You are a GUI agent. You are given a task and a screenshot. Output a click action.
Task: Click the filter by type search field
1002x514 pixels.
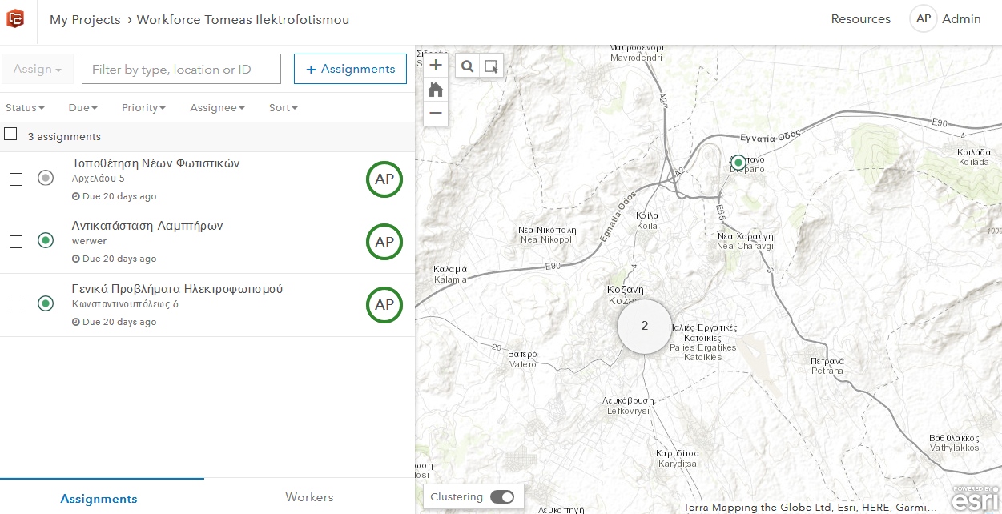181,70
